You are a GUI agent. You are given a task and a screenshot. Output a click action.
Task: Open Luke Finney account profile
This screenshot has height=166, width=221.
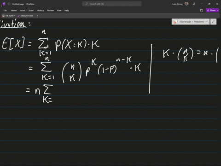180,4
